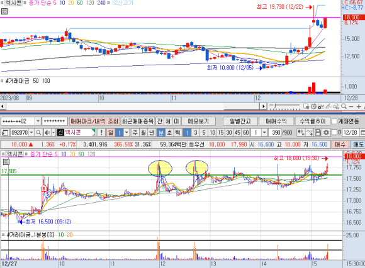Click the 매매수익 button
This screenshot has width=365, height=268.
276,121
